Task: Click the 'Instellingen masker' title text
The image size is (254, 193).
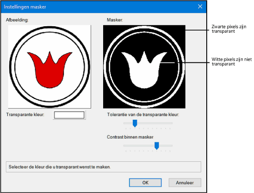Action: 25,7
